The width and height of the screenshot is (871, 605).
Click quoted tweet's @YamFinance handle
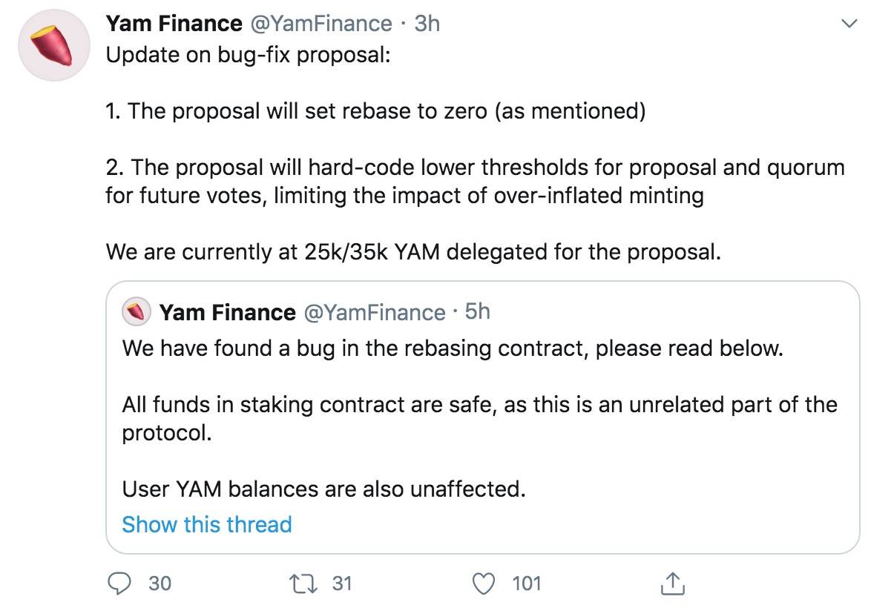[375, 312]
